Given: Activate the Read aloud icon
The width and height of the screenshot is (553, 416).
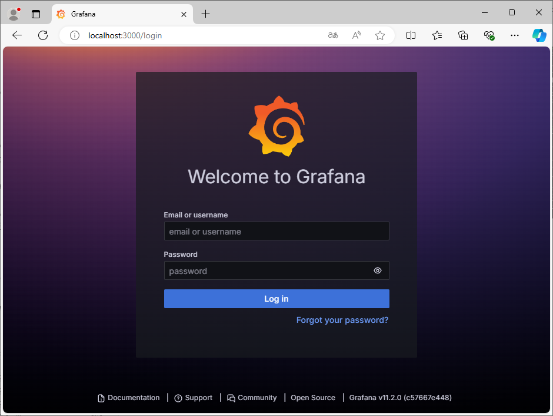Looking at the screenshot, I should pos(357,35).
